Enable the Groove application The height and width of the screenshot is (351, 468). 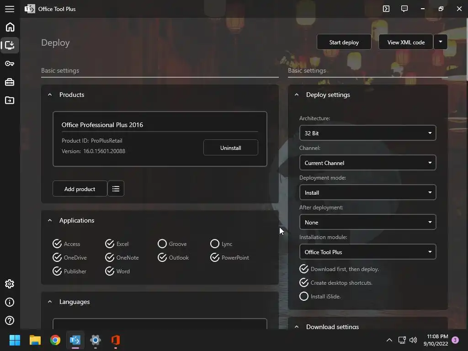[172, 244]
